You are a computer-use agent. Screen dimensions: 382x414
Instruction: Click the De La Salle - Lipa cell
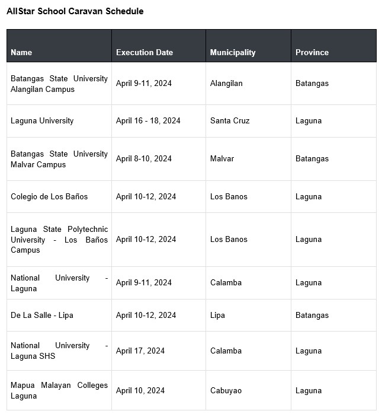(42, 315)
